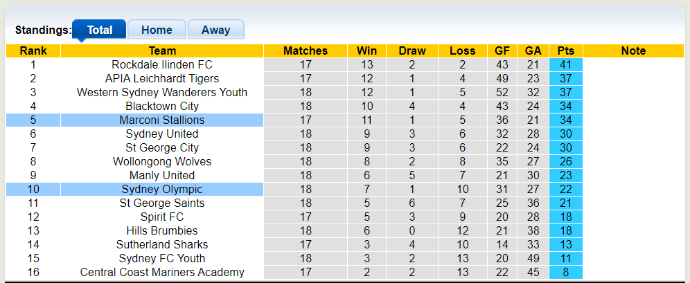Open highlighted Marconi Stallions row

tap(162, 120)
